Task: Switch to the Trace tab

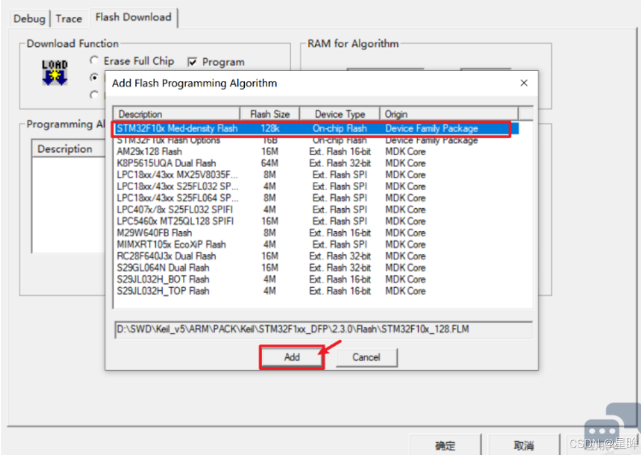Action: point(69,19)
